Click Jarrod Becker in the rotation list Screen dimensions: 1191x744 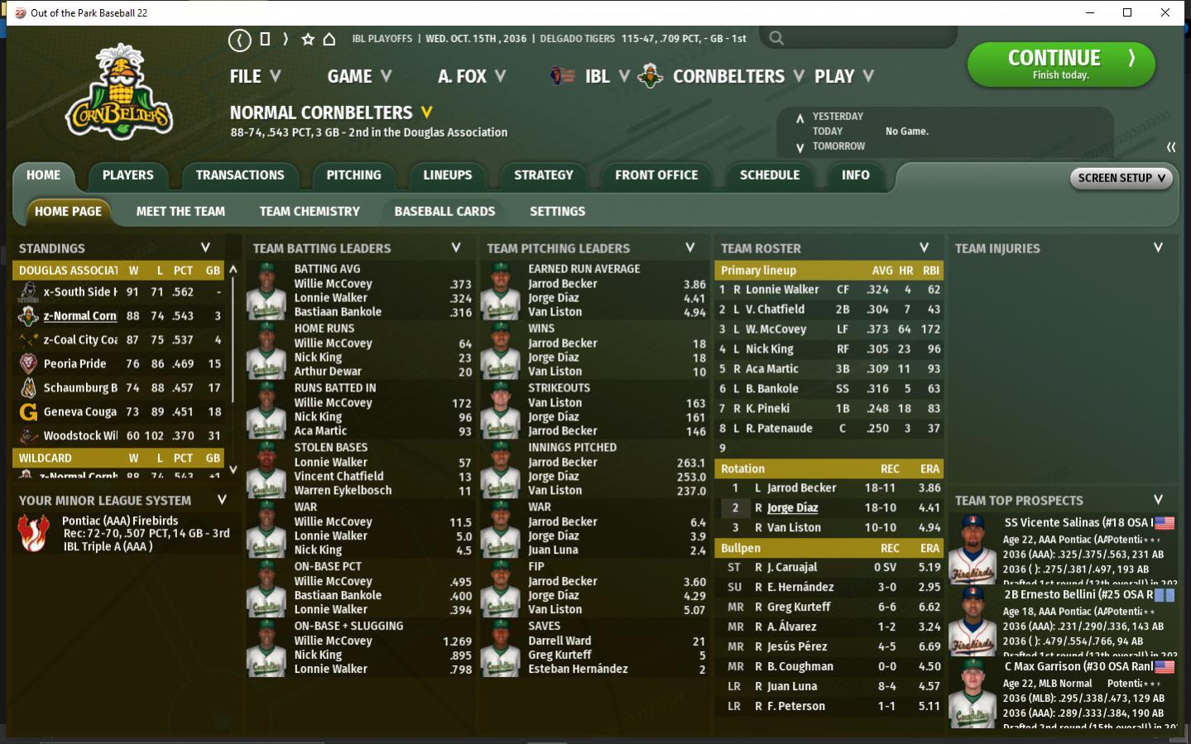(x=801, y=488)
